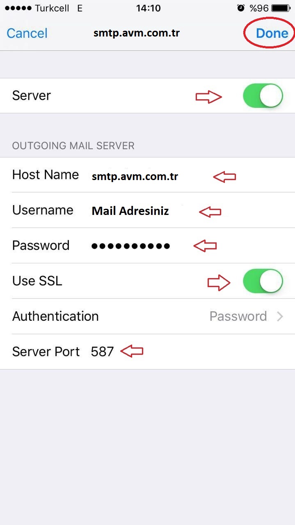Tap Done to save settings
This screenshot has height=525, width=295.
(x=272, y=33)
